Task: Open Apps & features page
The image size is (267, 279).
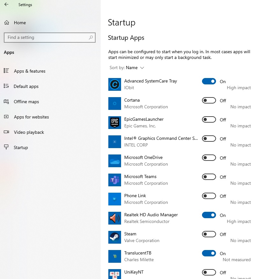Action: click(x=30, y=71)
